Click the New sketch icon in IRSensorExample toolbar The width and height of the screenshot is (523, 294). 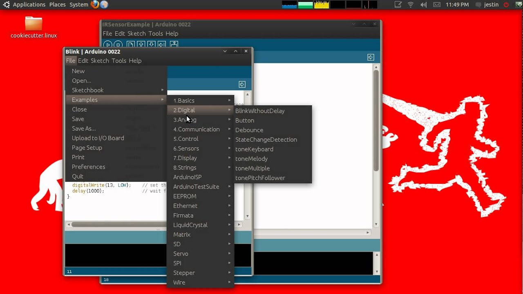[131, 45]
